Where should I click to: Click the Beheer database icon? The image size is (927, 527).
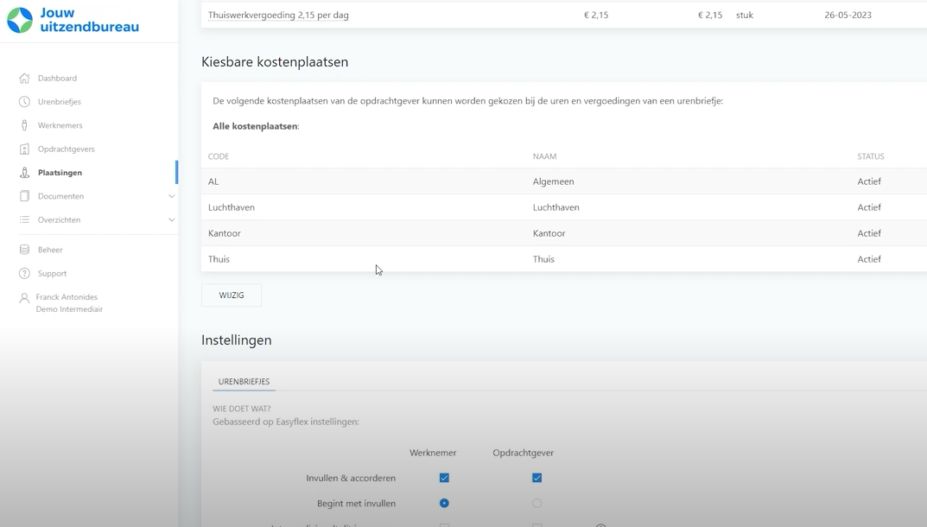pos(26,249)
